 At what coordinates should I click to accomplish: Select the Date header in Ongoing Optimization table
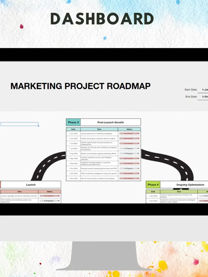[x=153, y=192]
